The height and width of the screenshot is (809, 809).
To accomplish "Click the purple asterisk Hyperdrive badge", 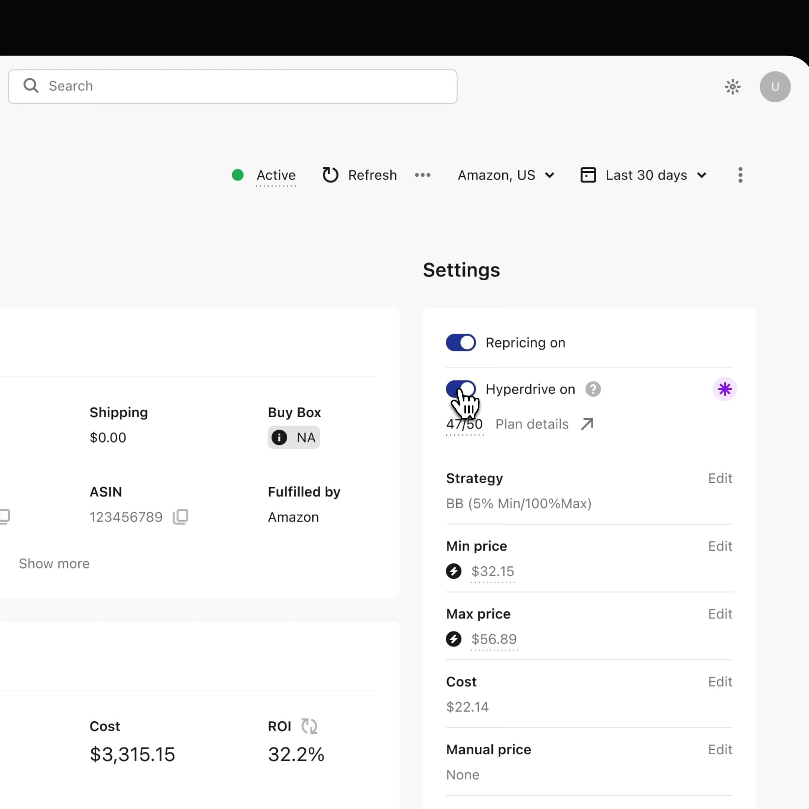I will (724, 389).
